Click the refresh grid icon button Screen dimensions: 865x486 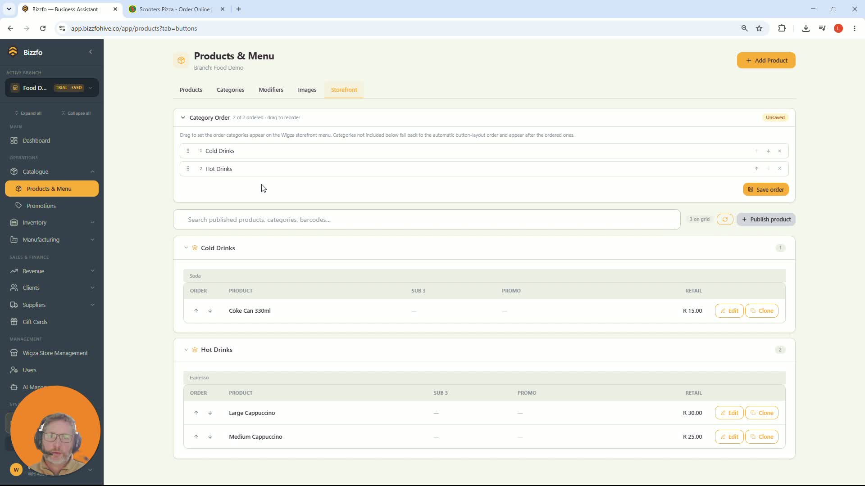pyautogui.click(x=725, y=219)
